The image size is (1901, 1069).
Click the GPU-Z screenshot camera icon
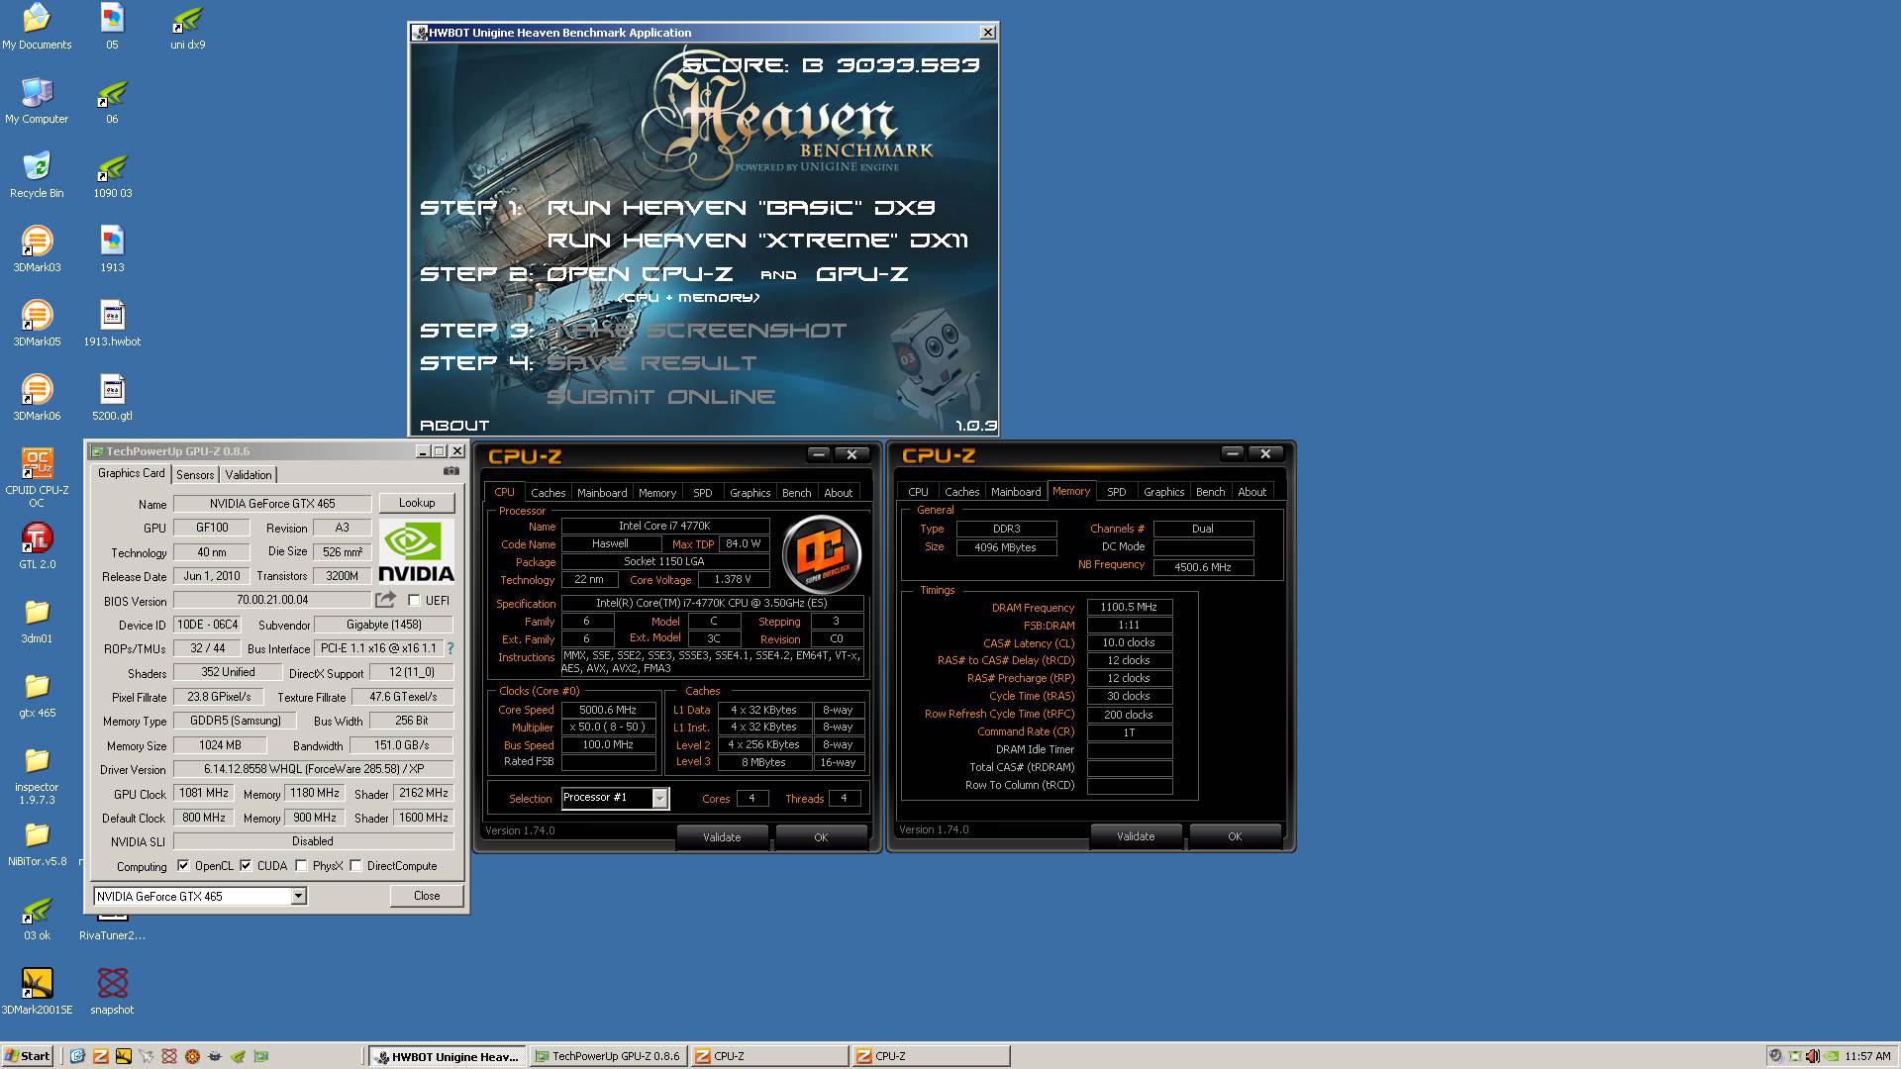click(451, 472)
